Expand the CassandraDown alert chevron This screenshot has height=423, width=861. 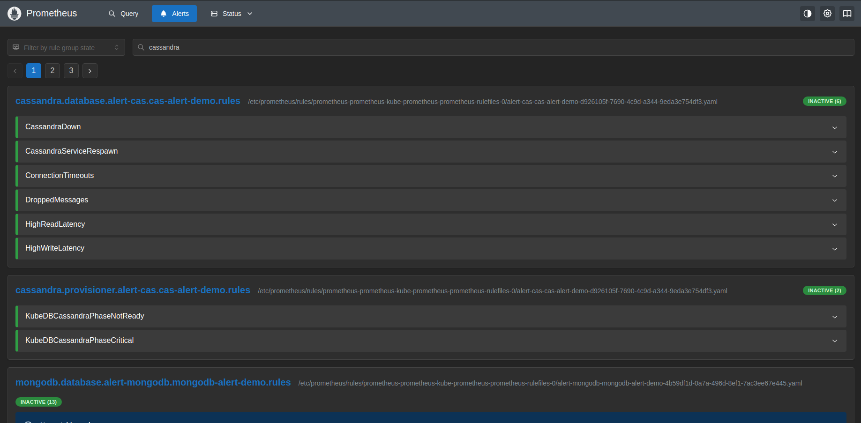[x=835, y=127]
